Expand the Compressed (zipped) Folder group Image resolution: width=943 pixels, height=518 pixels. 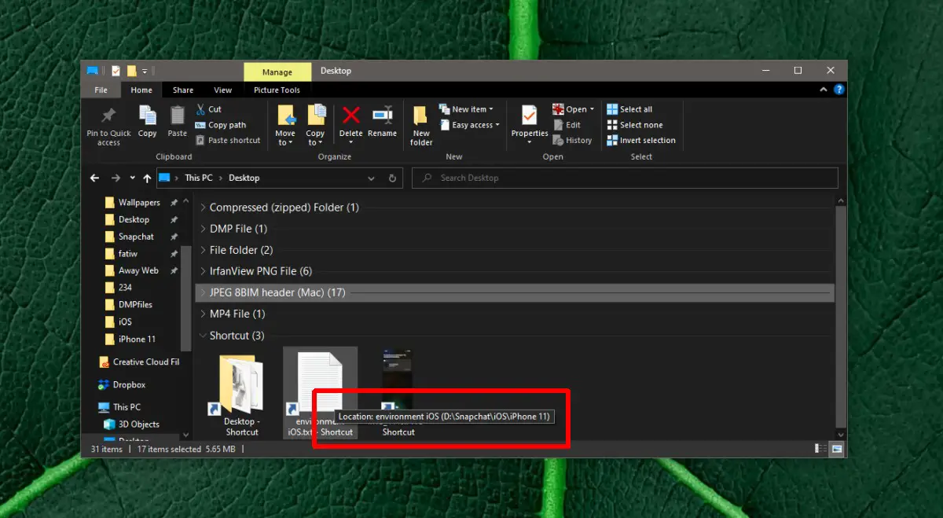click(x=203, y=208)
